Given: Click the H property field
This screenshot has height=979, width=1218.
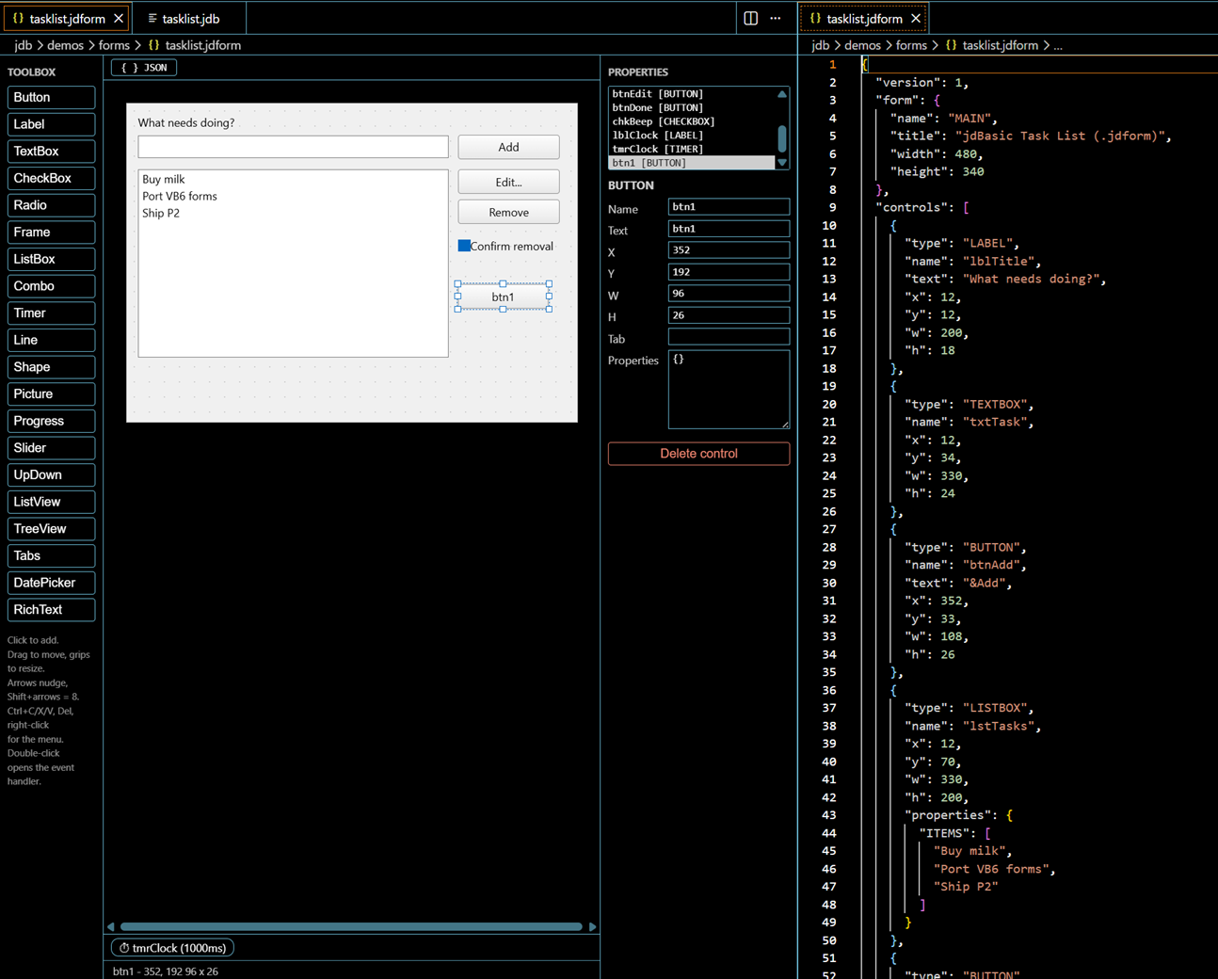Looking at the screenshot, I should pos(729,315).
